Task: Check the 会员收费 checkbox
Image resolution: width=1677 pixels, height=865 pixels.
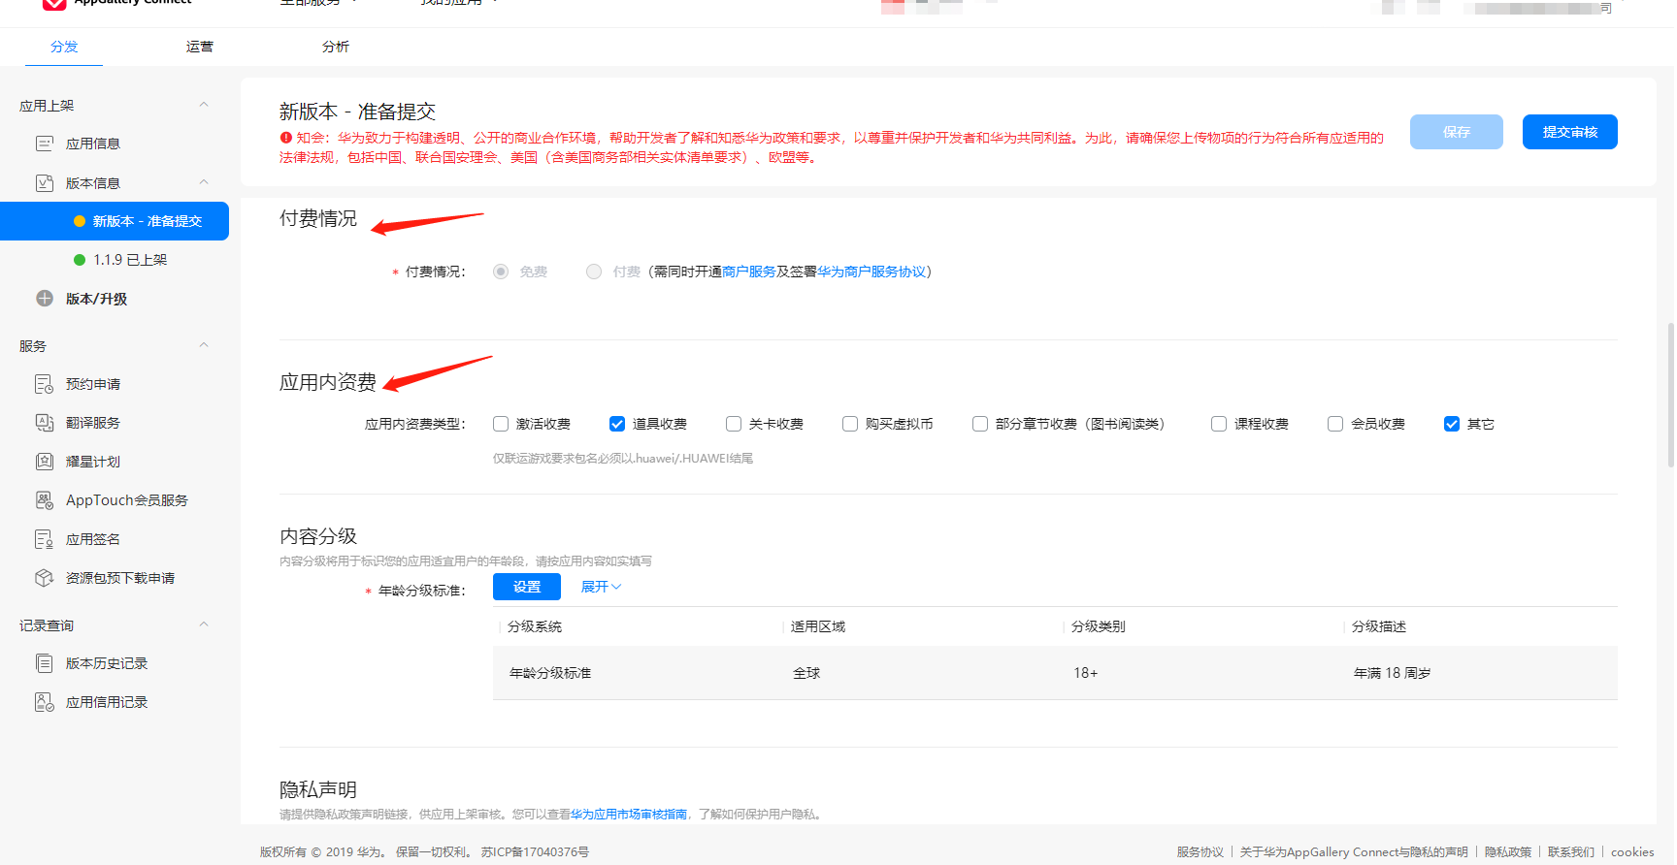Action: [x=1335, y=424]
